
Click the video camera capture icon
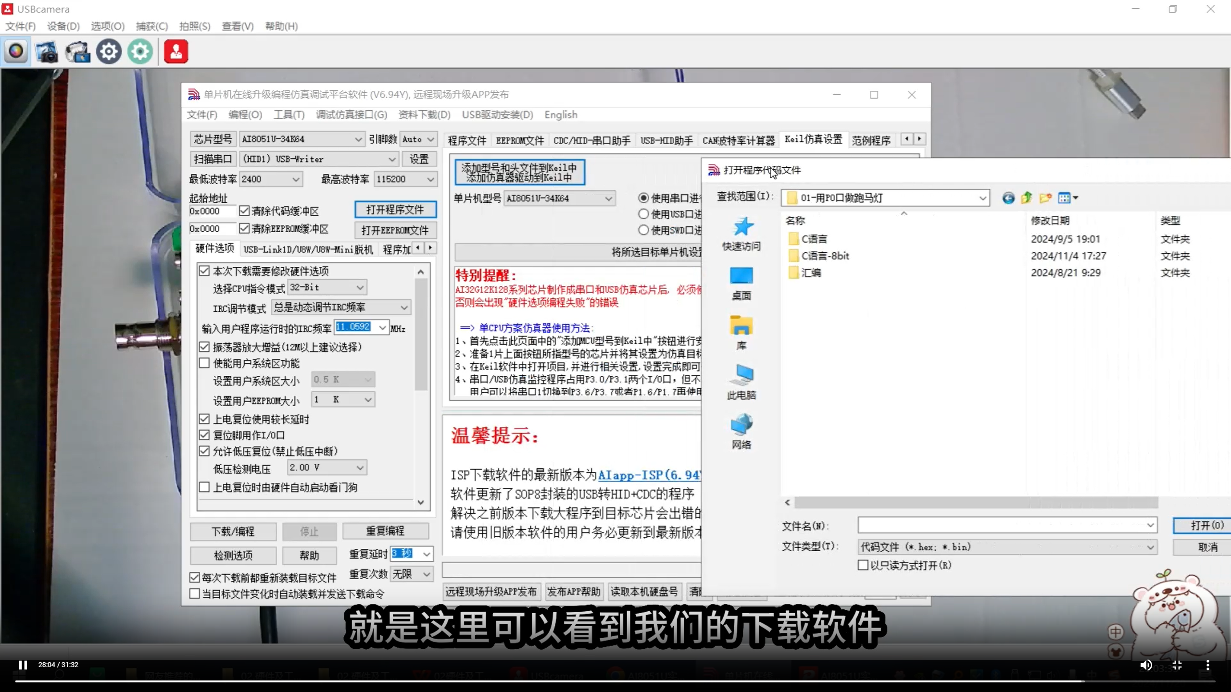pyautogui.click(x=78, y=51)
